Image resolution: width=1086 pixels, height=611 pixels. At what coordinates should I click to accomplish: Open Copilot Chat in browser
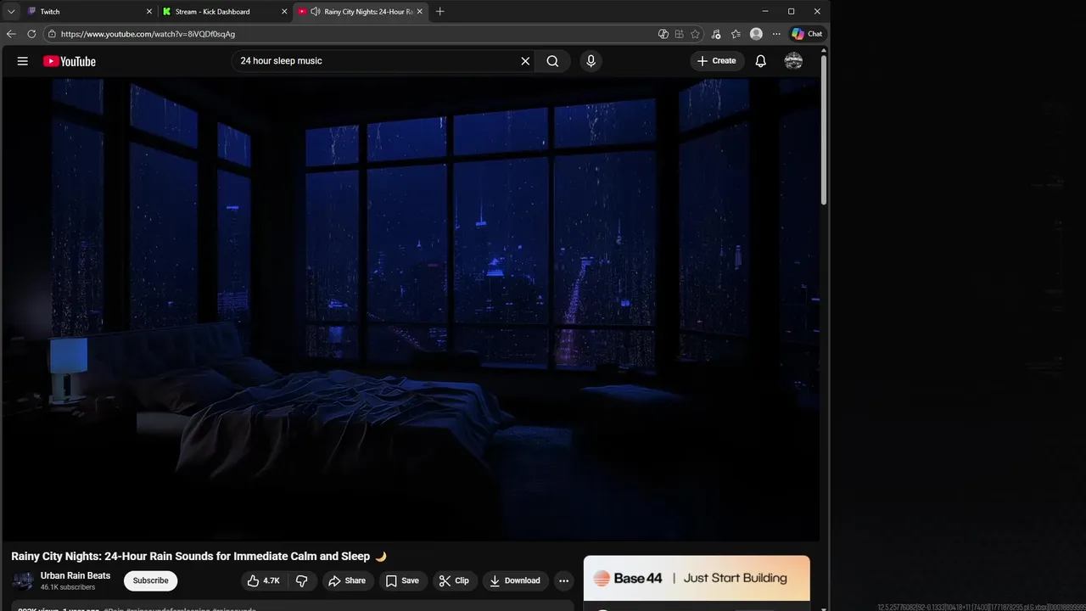point(807,34)
